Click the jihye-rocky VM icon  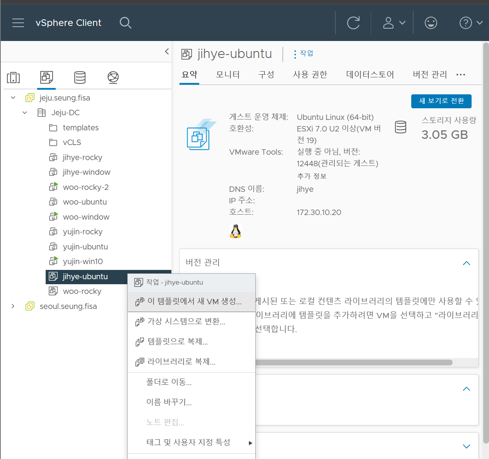pos(53,157)
